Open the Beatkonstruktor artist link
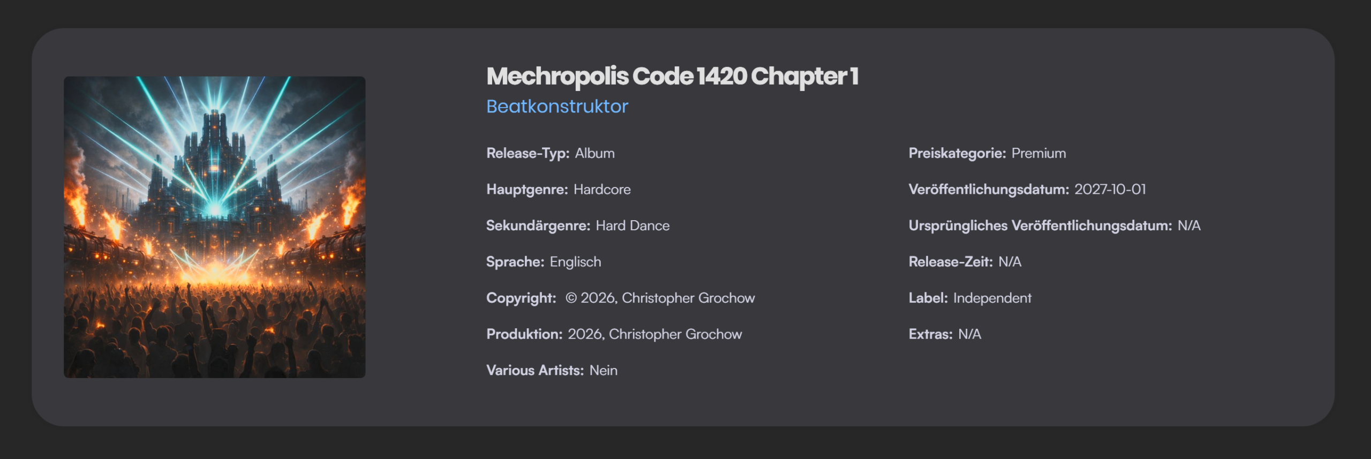The height and width of the screenshot is (459, 1371). click(x=557, y=107)
